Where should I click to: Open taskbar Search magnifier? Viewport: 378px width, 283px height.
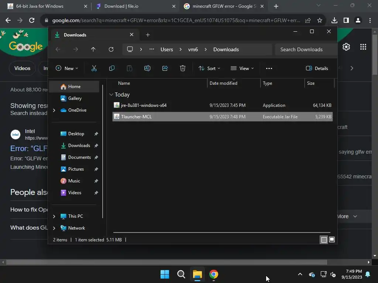click(x=181, y=274)
